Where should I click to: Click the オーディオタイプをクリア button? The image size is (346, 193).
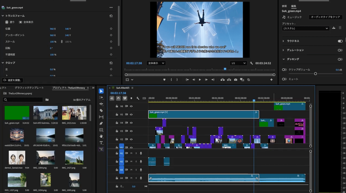coord(325,17)
